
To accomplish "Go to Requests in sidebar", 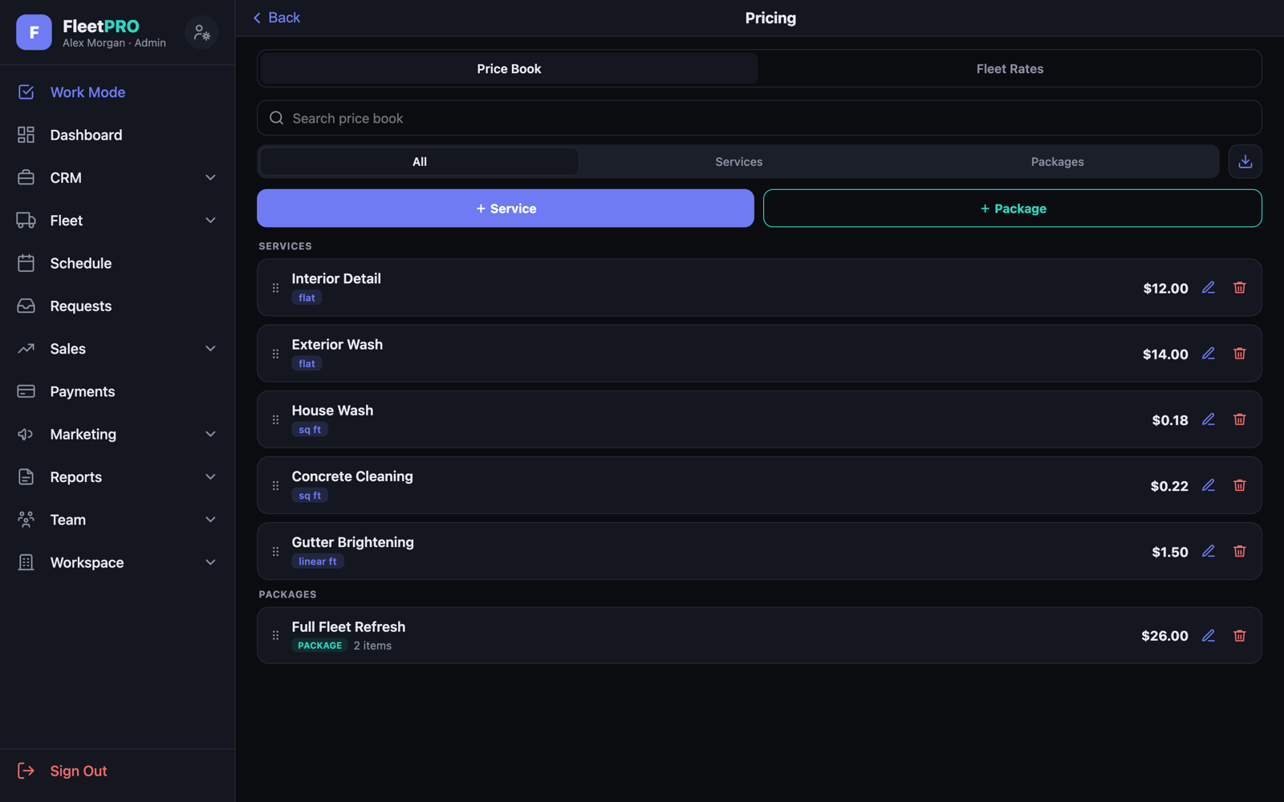I will (x=117, y=306).
